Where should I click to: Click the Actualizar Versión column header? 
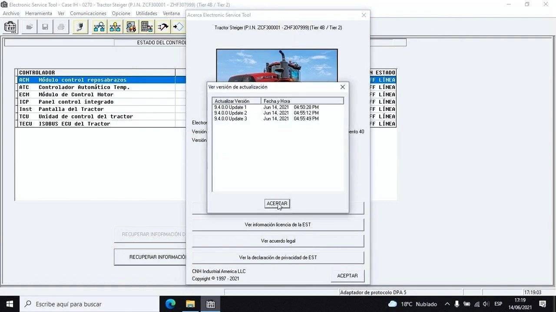[237, 101]
